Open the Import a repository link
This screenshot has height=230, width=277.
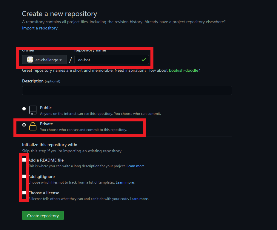(40, 28)
